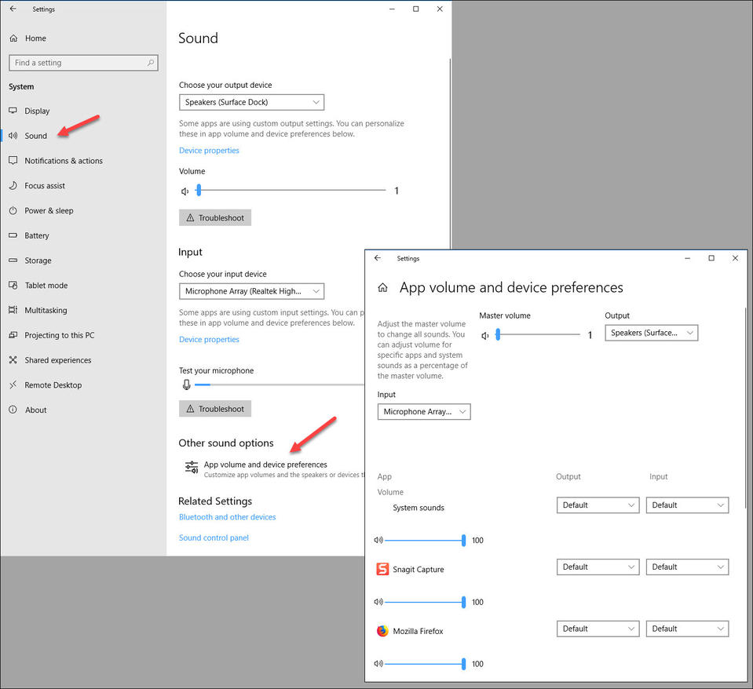Mute the Mozilla Firefox speaker icon
The height and width of the screenshot is (689, 753).
(x=378, y=664)
